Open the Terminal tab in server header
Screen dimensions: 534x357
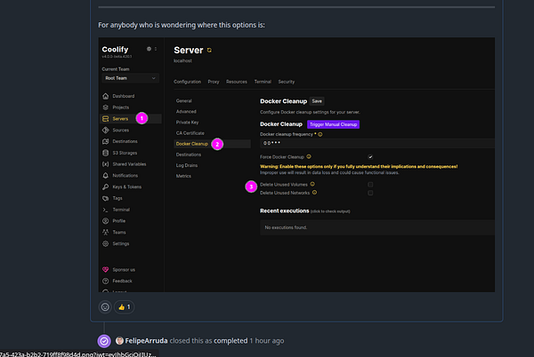point(263,82)
